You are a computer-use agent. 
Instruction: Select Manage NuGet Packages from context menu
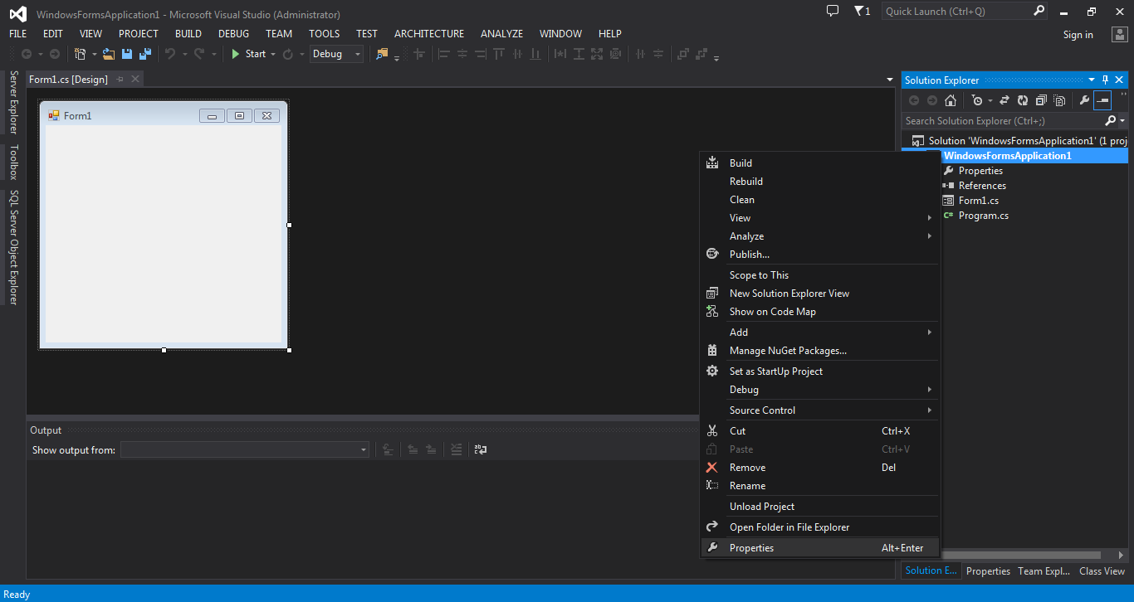click(x=819, y=351)
